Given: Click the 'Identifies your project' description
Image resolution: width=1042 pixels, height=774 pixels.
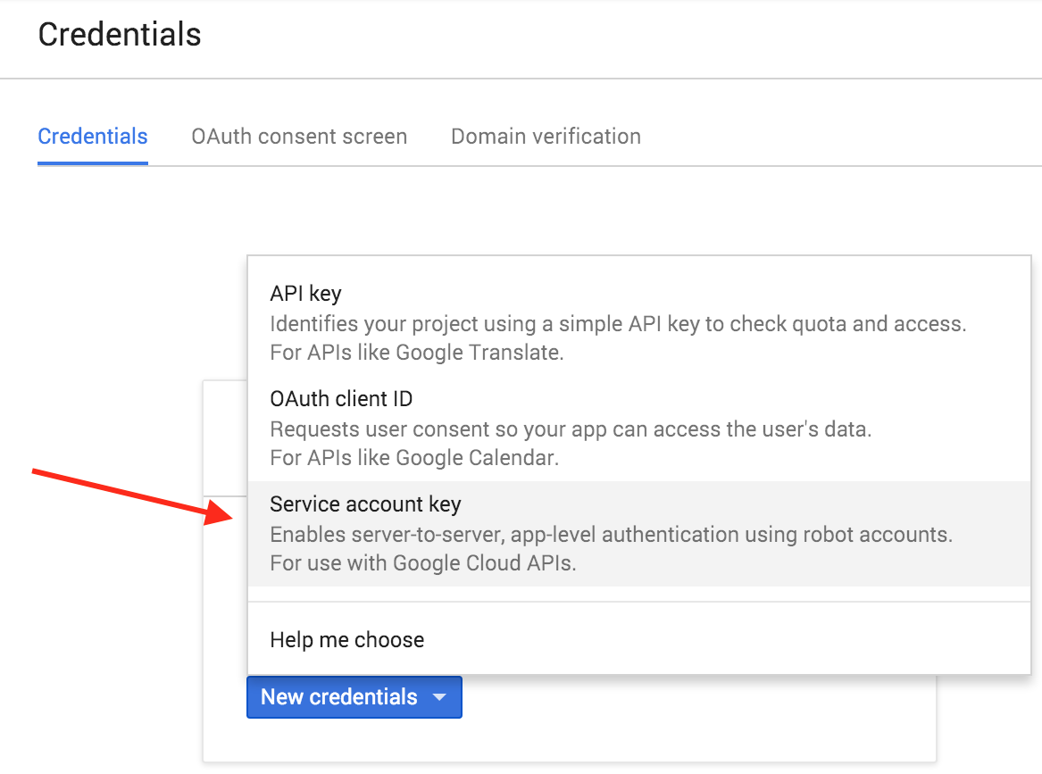Looking at the screenshot, I should coord(618,323).
